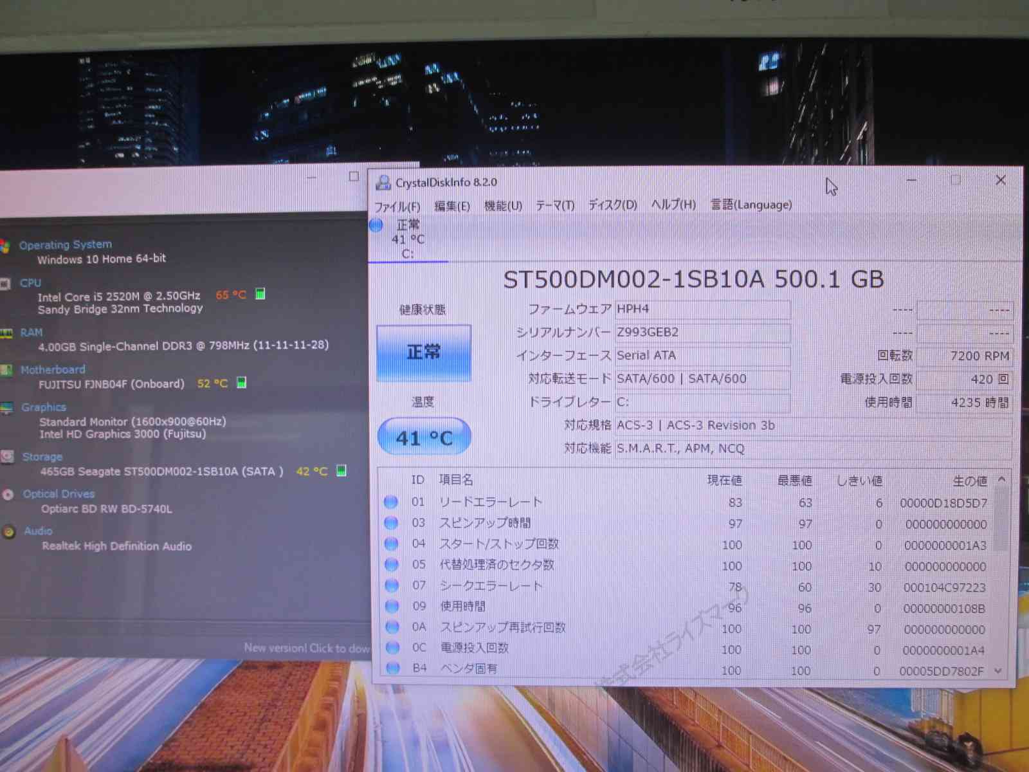Click the New version download link
Screen dimensions: 1029x772
(307, 648)
